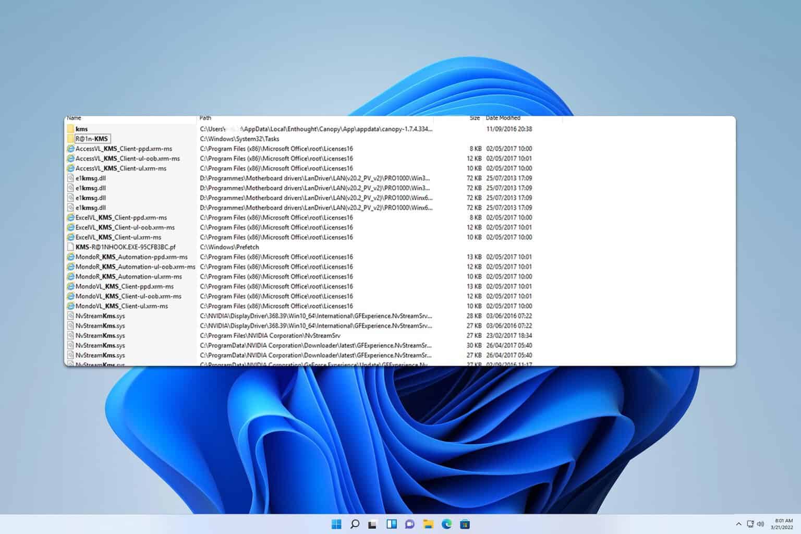Viewport: 801px width, 534px height.
Task: Click the path C:\Program Files\NVIDIA Corporation\NvStreamSrv
Action: click(270, 336)
